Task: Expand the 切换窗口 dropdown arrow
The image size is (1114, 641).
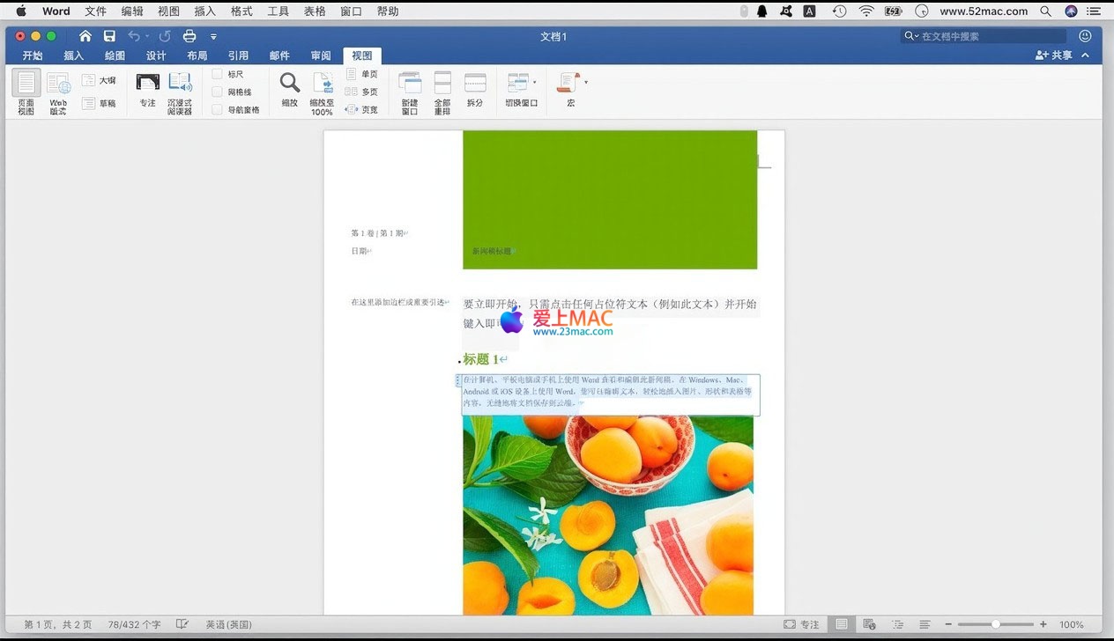Action: [x=534, y=83]
